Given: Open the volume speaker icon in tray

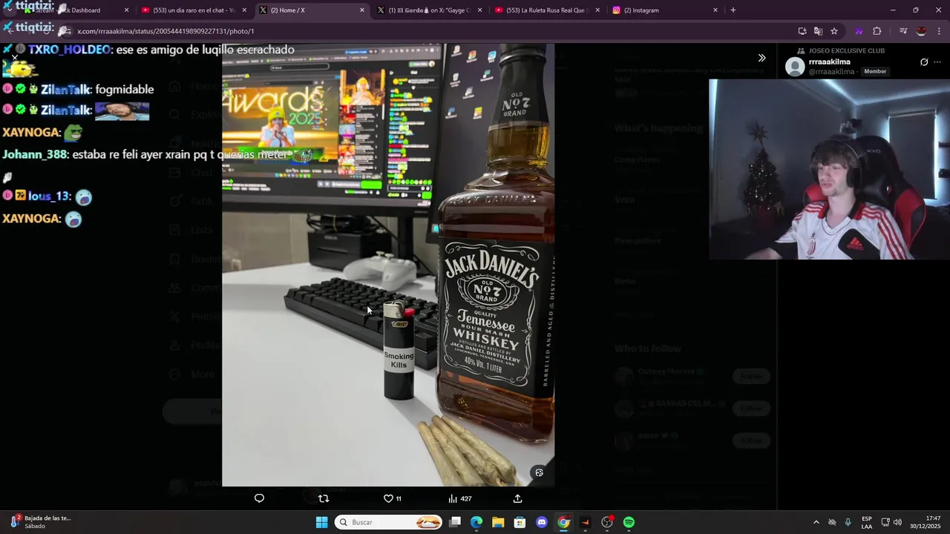Looking at the screenshot, I should pos(898,522).
